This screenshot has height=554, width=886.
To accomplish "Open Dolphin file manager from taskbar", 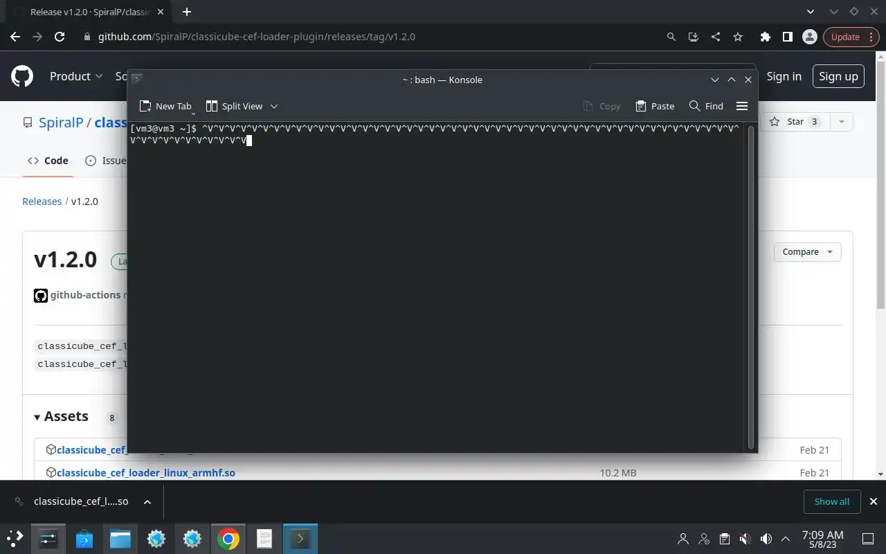I will (120, 538).
